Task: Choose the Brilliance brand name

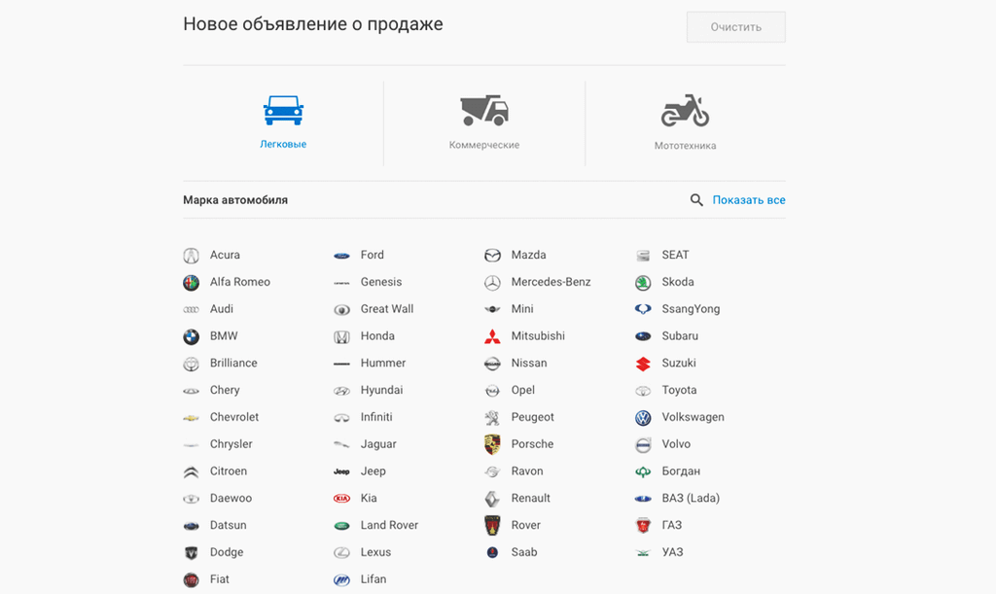Action: pyautogui.click(x=233, y=363)
